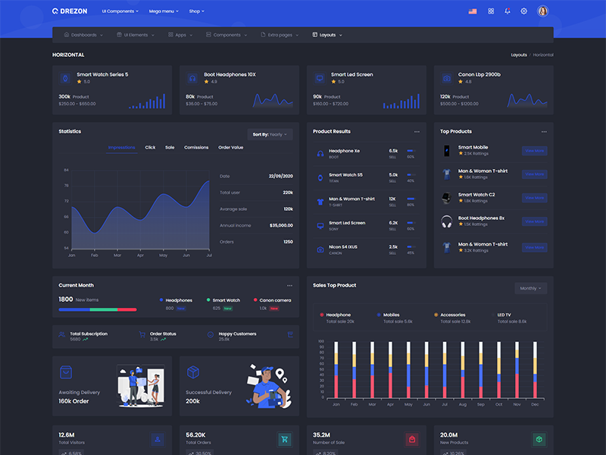Click the Total Orders shopping cart icon
606x455 pixels.
pyautogui.click(x=285, y=439)
